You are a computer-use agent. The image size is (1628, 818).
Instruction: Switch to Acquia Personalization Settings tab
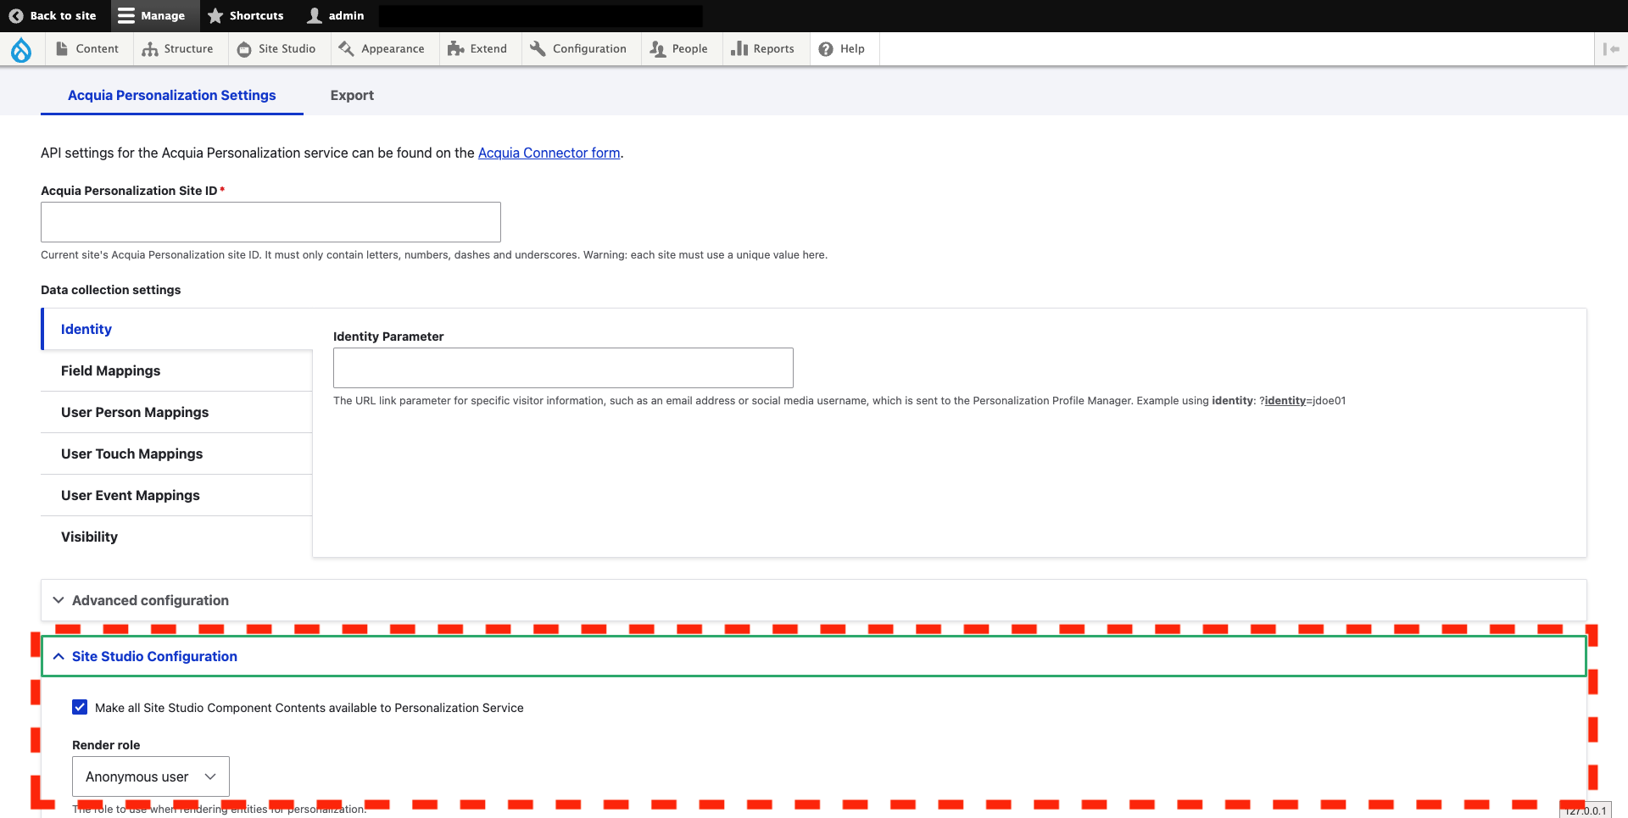click(x=172, y=95)
